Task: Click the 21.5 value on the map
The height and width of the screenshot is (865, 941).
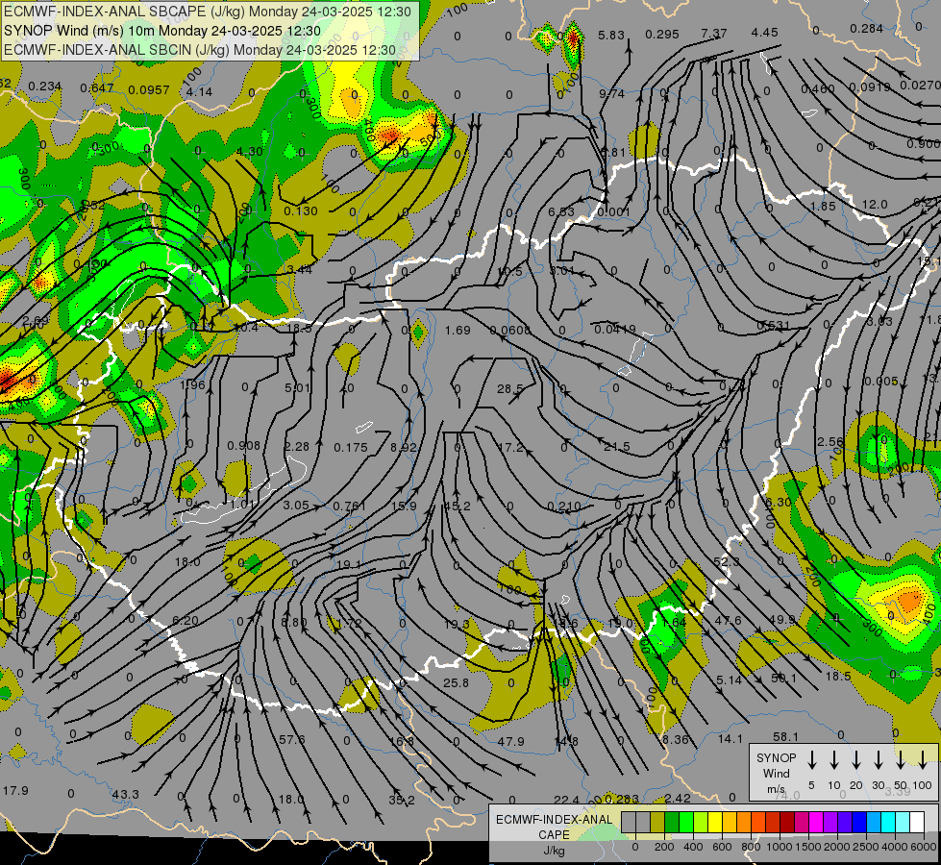Action: (617, 447)
